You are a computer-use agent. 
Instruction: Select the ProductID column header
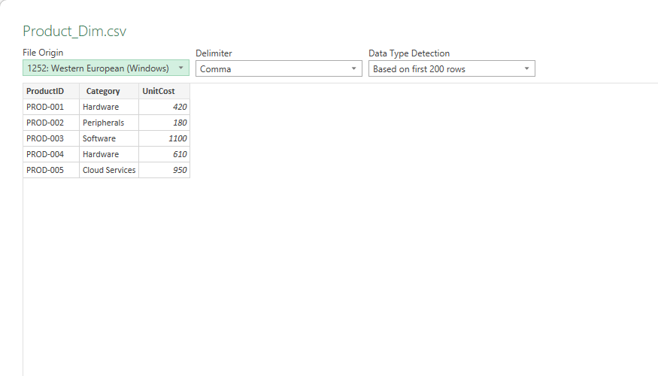[x=51, y=91]
